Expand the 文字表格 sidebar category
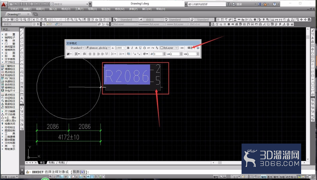 [8, 59]
